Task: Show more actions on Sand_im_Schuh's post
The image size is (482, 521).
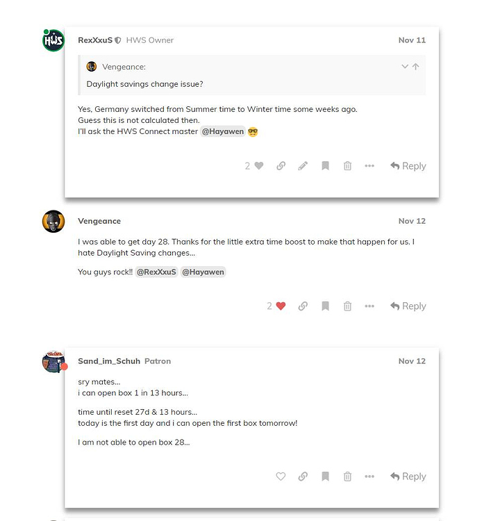Action: pyautogui.click(x=369, y=477)
